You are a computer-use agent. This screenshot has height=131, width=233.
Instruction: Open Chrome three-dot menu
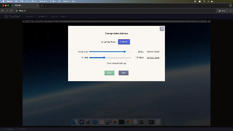[230, 11]
